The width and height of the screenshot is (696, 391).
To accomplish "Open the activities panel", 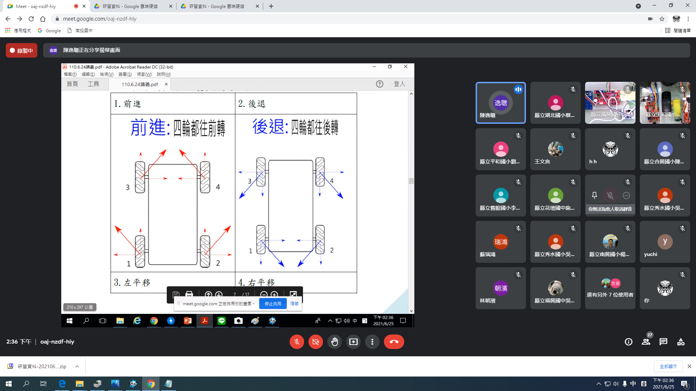I will click(x=681, y=342).
